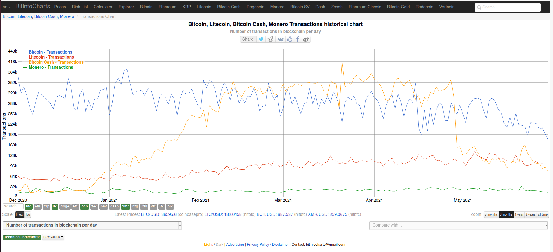The width and height of the screenshot is (553, 252).
Task: Open the Rich List menu item
Action: pyautogui.click(x=80, y=7)
